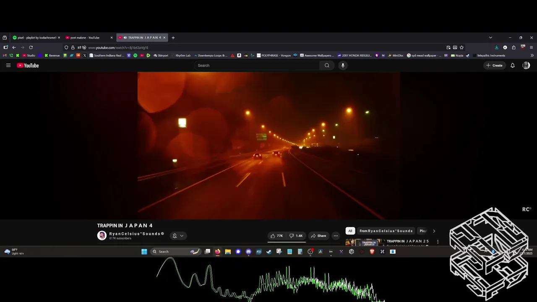The width and height of the screenshot is (537, 302).
Task: Share the video
Action: [318, 236]
